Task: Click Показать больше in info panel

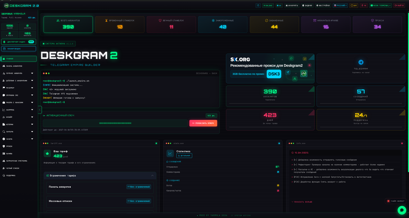Action: [x=302, y=202]
